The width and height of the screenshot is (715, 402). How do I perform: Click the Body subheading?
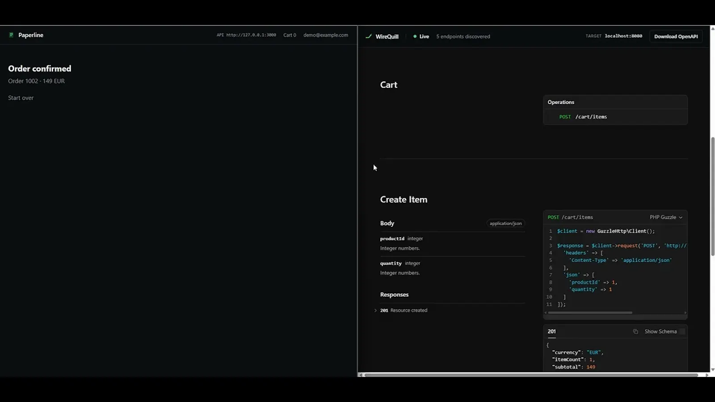387,223
